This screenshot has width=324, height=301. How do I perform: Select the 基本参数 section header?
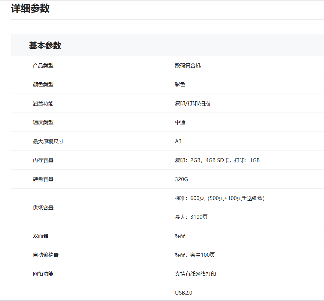click(45, 46)
